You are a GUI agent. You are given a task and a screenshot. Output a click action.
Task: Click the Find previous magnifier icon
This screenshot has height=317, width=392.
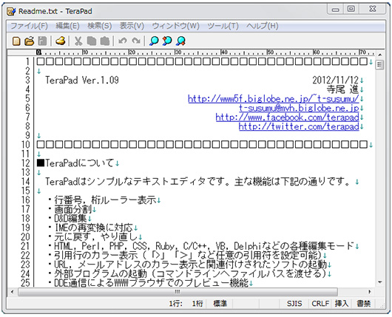tap(167, 41)
